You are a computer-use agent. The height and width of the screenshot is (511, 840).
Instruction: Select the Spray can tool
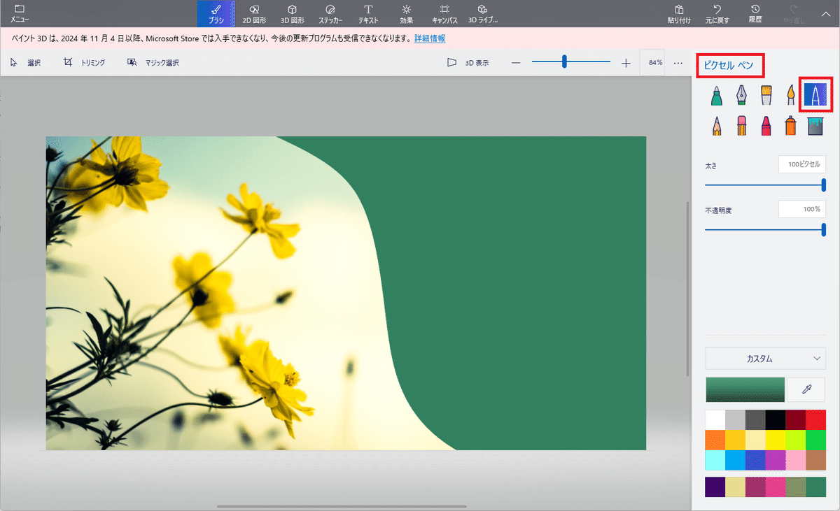(790, 126)
